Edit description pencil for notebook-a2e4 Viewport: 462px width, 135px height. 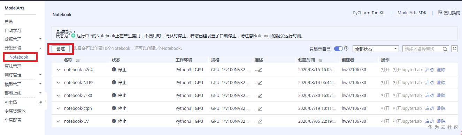pyautogui.click(x=260, y=70)
